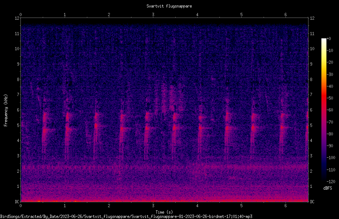
Task: Click the "-20" color scale label
Action: coord(330,62)
